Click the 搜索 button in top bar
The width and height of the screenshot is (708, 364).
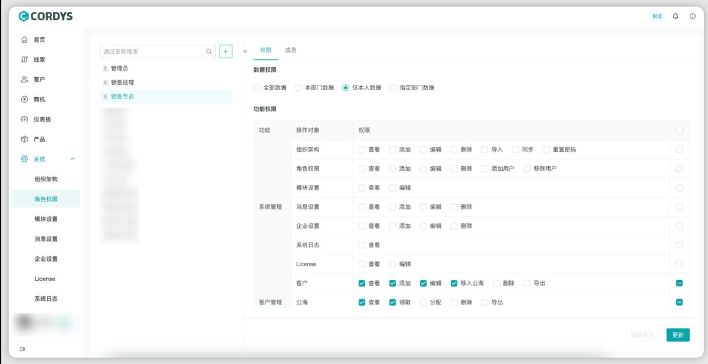[x=657, y=16]
